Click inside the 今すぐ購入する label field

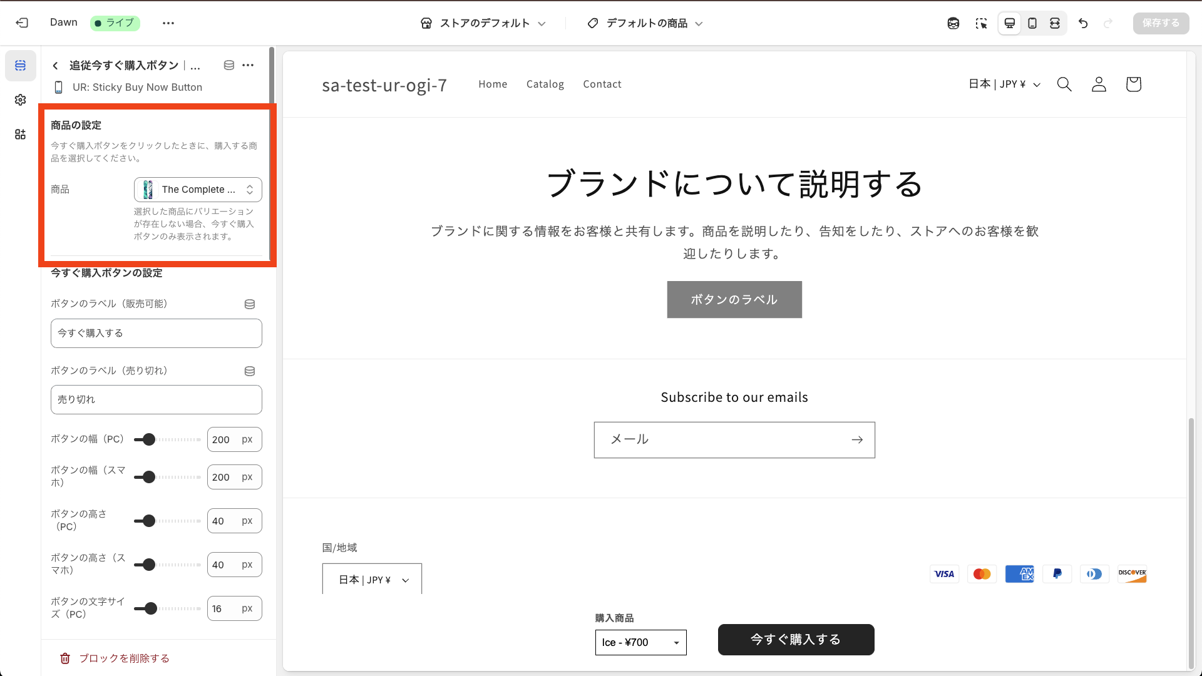(156, 333)
